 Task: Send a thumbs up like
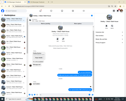click(x=92, y=95)
